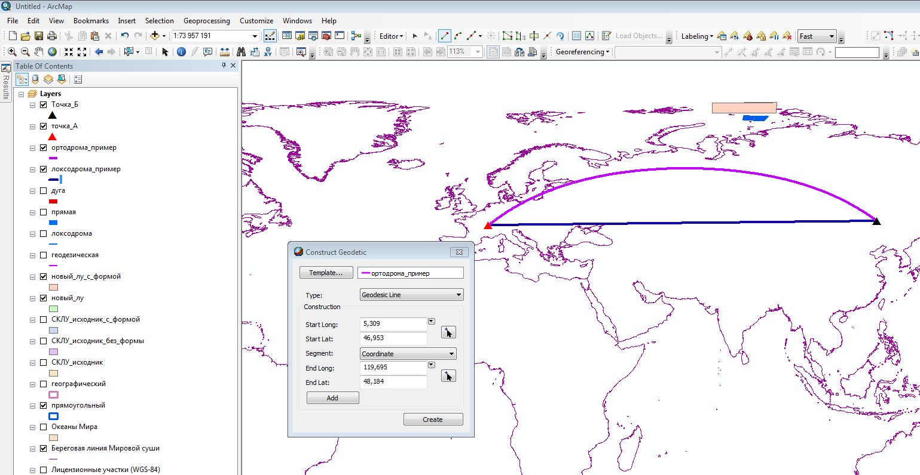Enable the дуга layer checkbox

pos(43,190)
